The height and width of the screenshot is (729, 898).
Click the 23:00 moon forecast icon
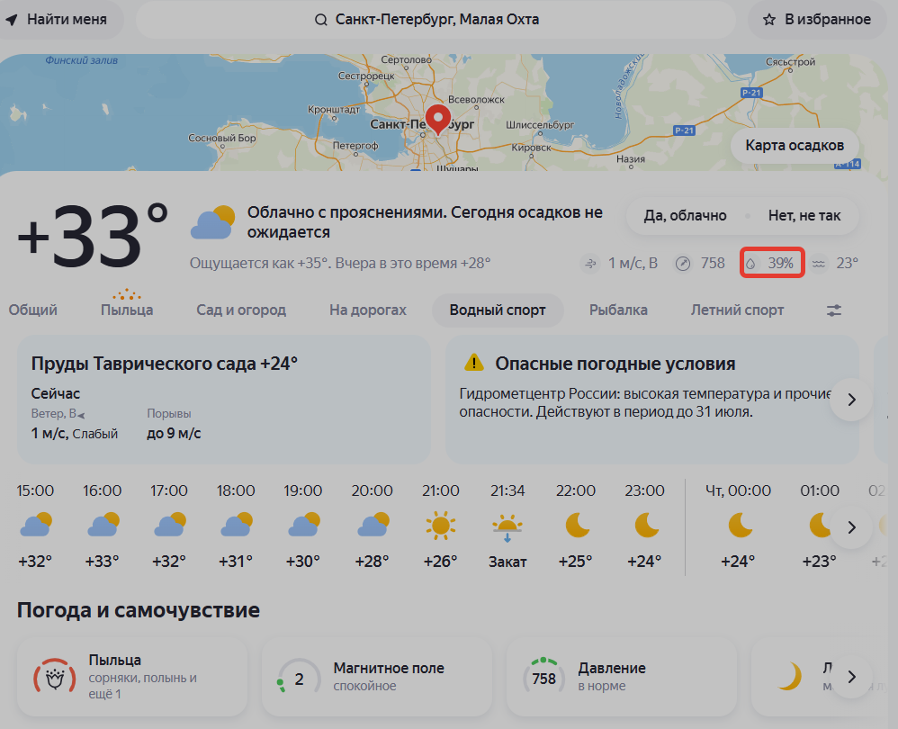pos(647,525)
